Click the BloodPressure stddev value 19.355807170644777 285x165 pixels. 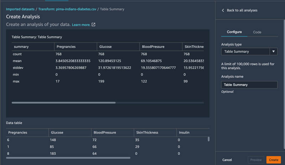158,68
